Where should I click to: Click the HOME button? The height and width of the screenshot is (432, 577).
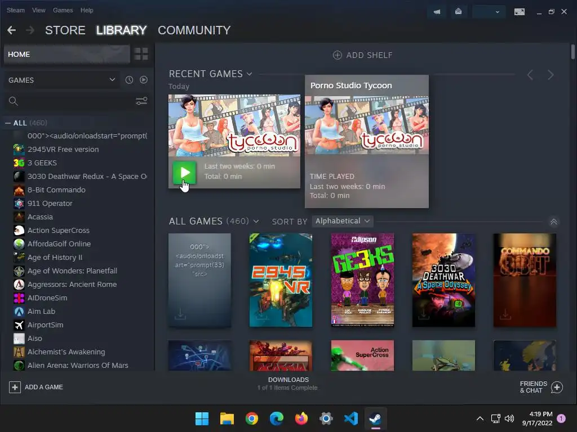67,54
